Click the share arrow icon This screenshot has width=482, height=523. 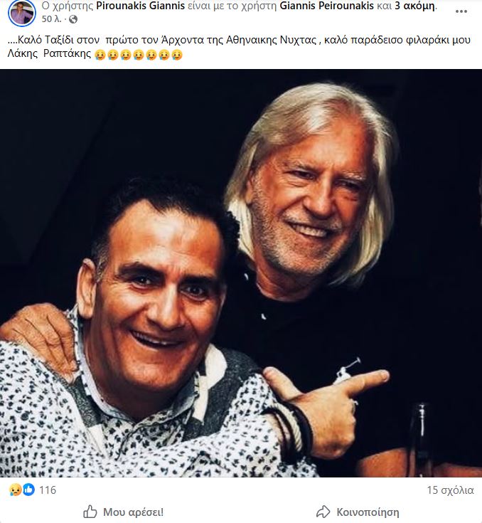[x=323, y=512]
